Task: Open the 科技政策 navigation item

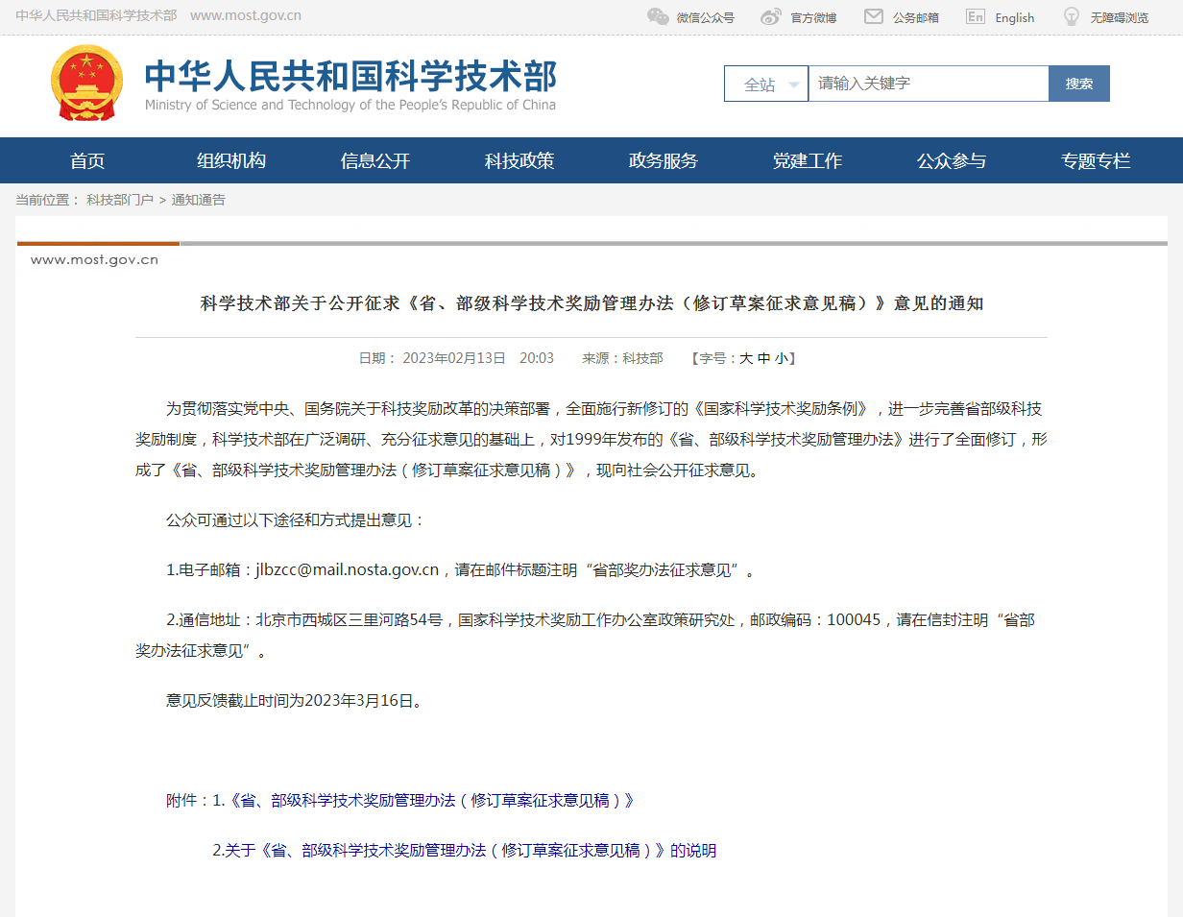Action: click(519, 161)
